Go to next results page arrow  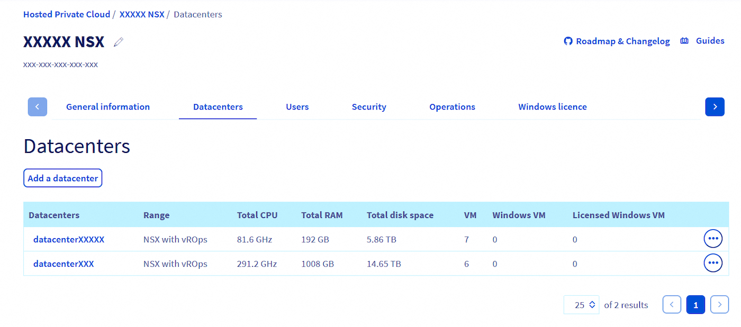pyautogui.click(x=719, y=305)
